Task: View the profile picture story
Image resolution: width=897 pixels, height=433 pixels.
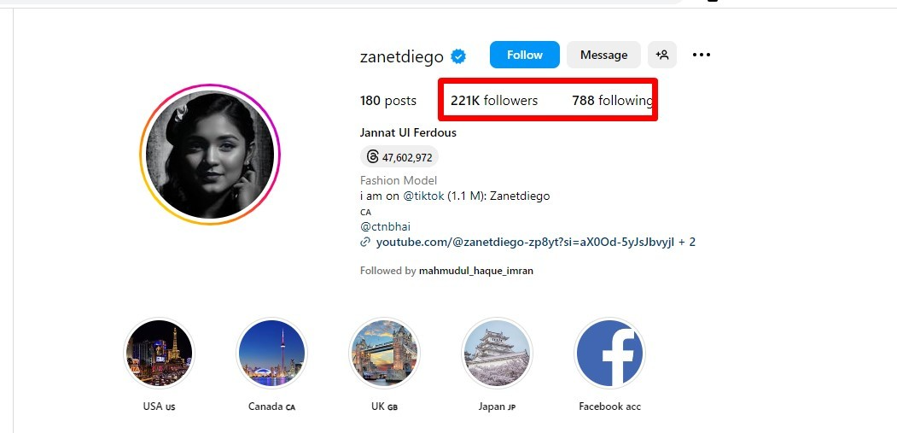Action: [x=210, y=155]
